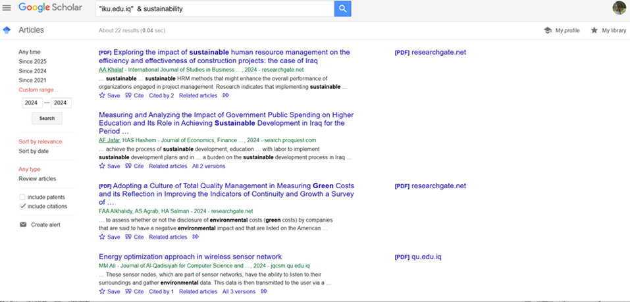The height and width of the screenshot is (302, 630).
Task: Open the qu.edu.iq PDF link
Action: click(417, 257)
